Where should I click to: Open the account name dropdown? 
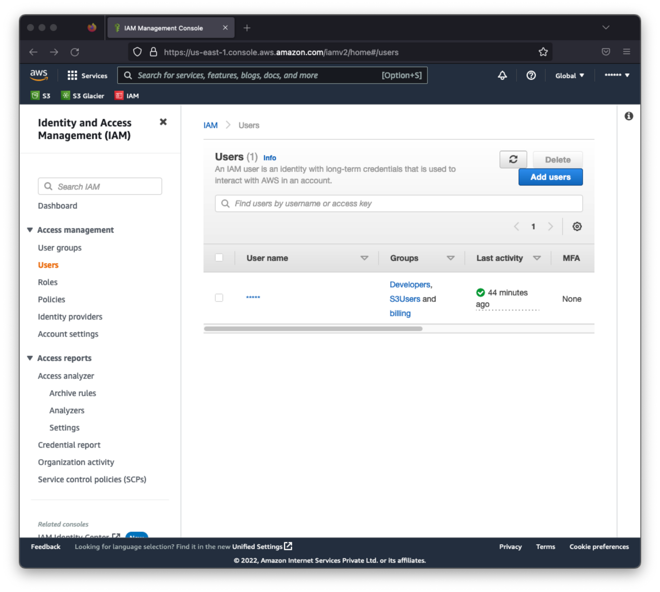point(617,75)
